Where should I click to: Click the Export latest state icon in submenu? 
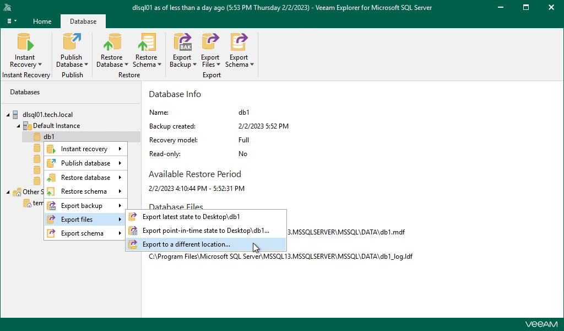[x=133, y=216]
